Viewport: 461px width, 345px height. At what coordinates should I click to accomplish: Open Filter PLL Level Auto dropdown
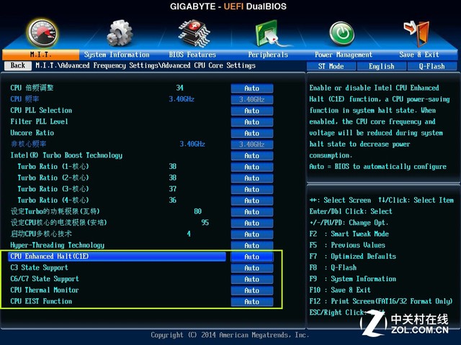[x=252, y=121]
